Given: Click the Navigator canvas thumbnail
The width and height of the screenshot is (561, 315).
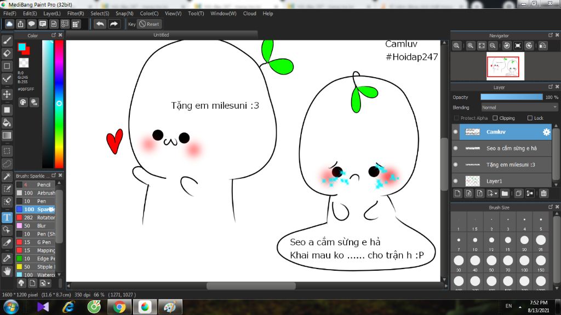Looking at the screenshot, I should click(x=505, y=66).
